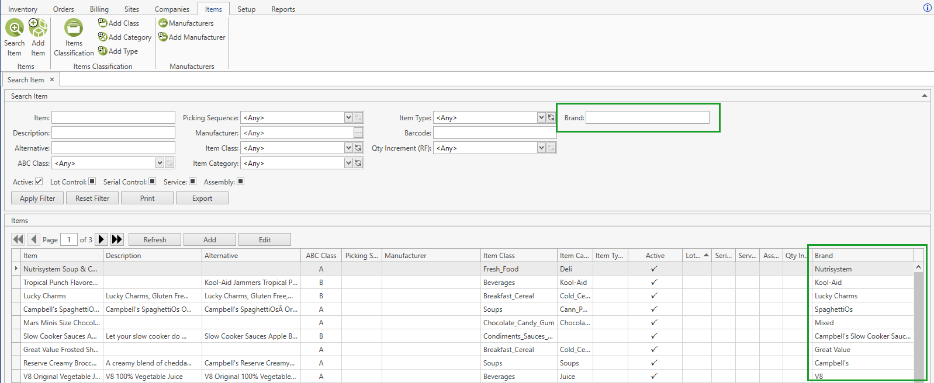The width and height of the screenshot is (934, 383).
Task: Click the Export button
Action: (202, 199)
